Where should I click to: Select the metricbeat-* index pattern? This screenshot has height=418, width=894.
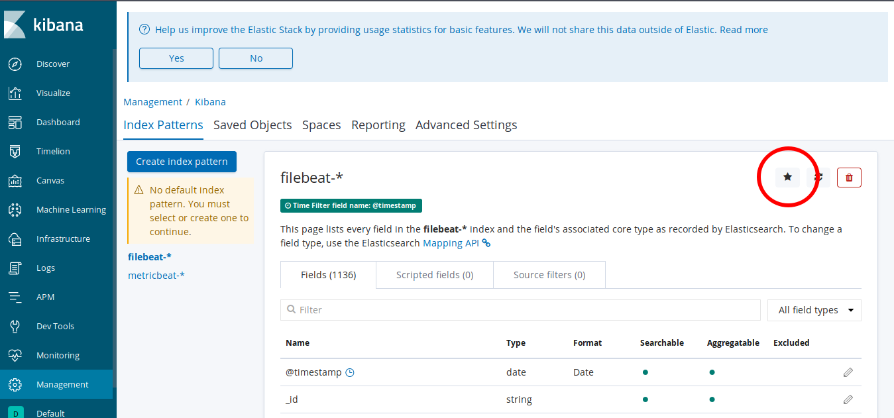point(156,275)
